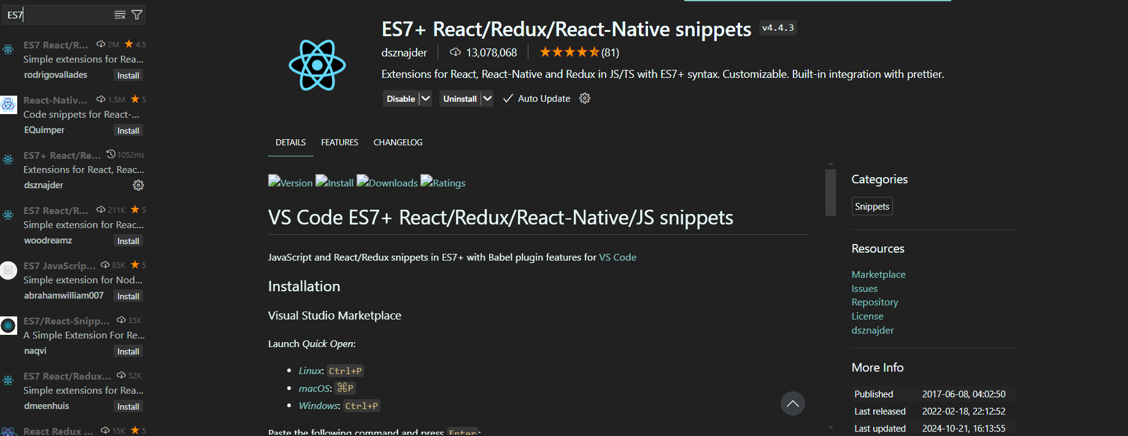Click the Uninstall button
1128x436 pixels.
pos(460,99)
